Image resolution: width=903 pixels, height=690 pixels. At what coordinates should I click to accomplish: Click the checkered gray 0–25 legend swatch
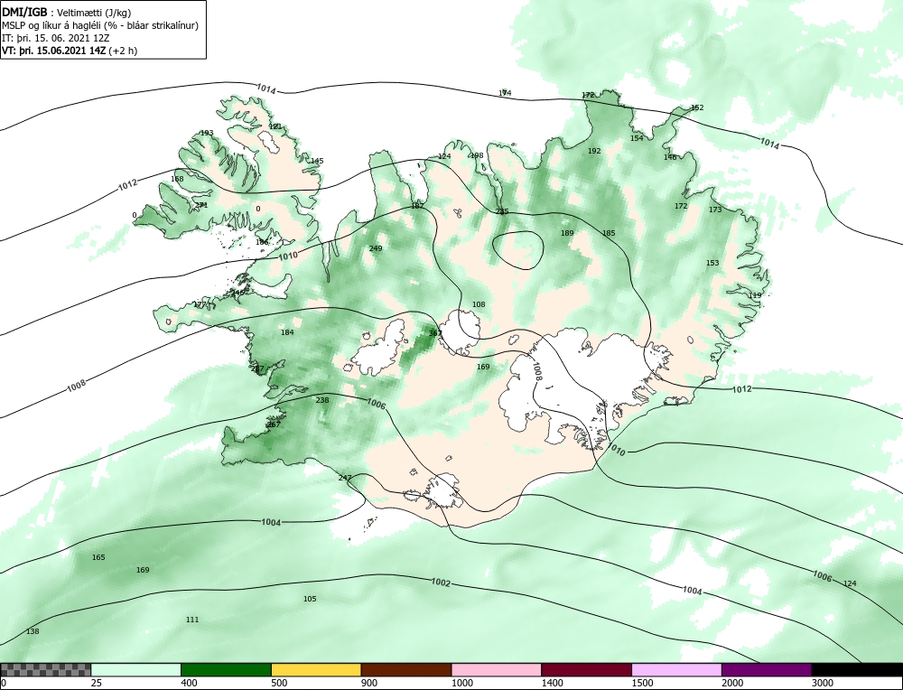coord(45,669)
